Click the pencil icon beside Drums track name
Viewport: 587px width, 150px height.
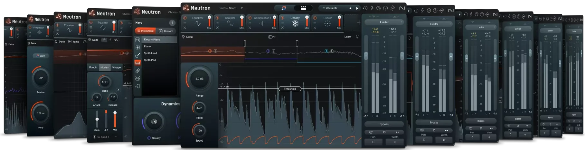click(x=242, y=8)
